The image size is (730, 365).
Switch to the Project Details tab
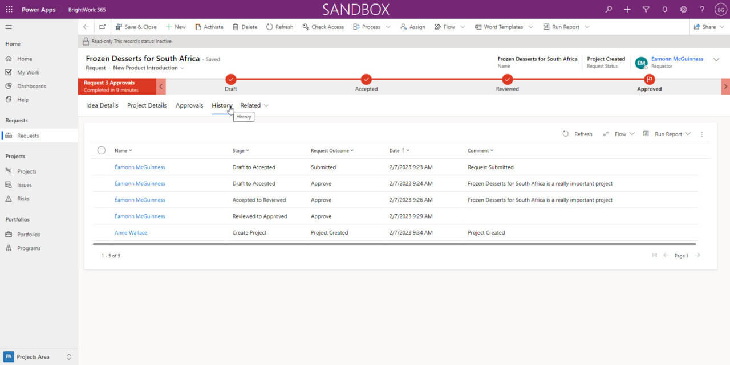click(147, 105)
